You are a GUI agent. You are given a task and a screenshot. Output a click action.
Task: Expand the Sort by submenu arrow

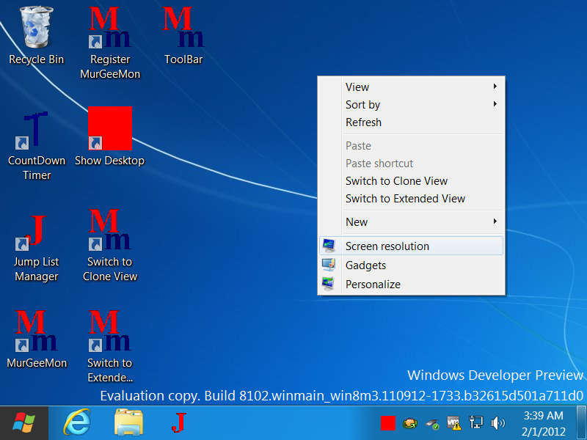(x=495, y=104)
